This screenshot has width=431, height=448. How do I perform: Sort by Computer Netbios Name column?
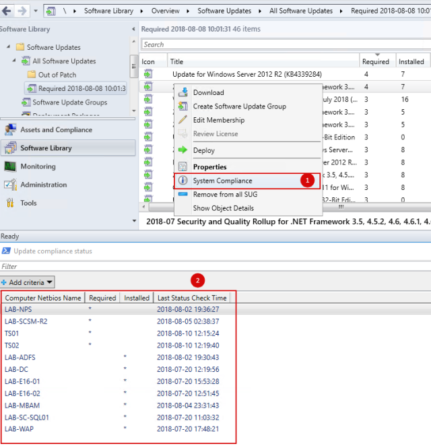43,298
